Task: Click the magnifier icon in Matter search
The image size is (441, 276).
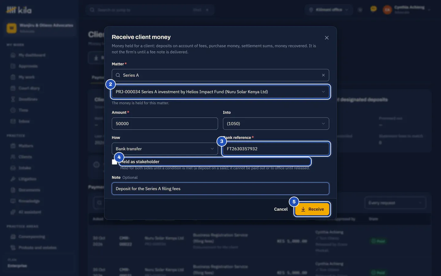Action: pyautogui.click(x=118, y=75)
